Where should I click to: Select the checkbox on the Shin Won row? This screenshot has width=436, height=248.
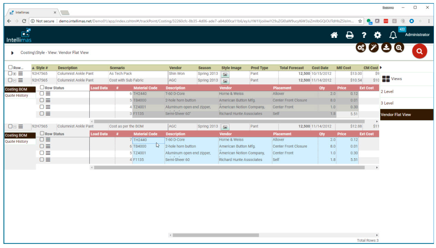(x=10, y=73)
